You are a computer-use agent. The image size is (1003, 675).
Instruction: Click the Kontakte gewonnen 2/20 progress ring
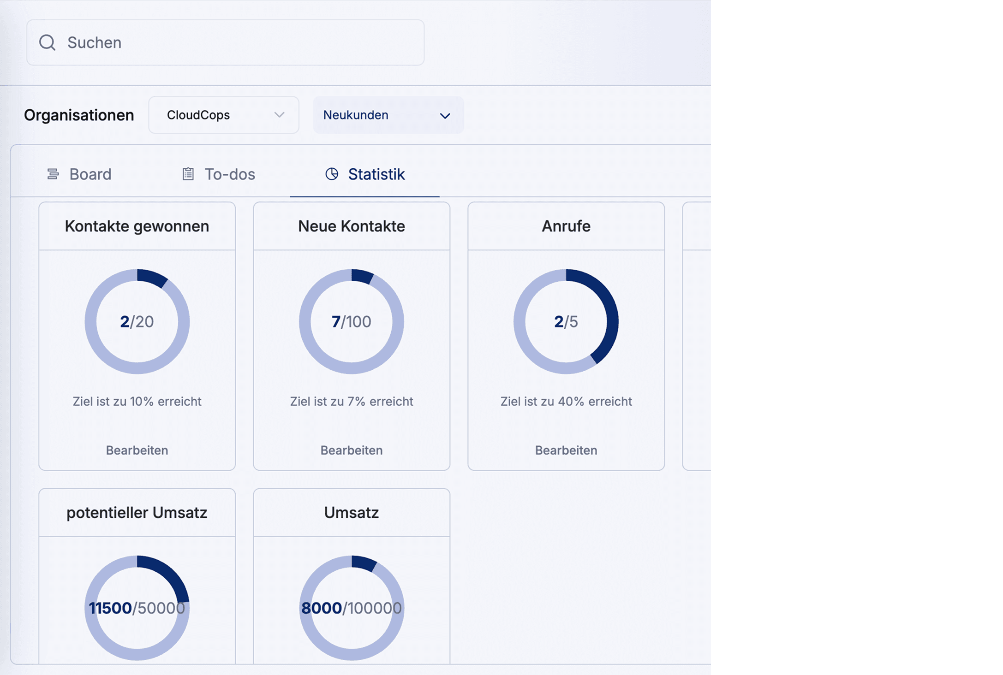pos(137,321)
